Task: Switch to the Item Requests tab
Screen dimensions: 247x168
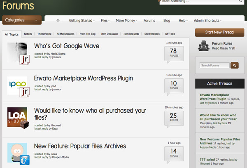Action: click(x=131, y=34)
